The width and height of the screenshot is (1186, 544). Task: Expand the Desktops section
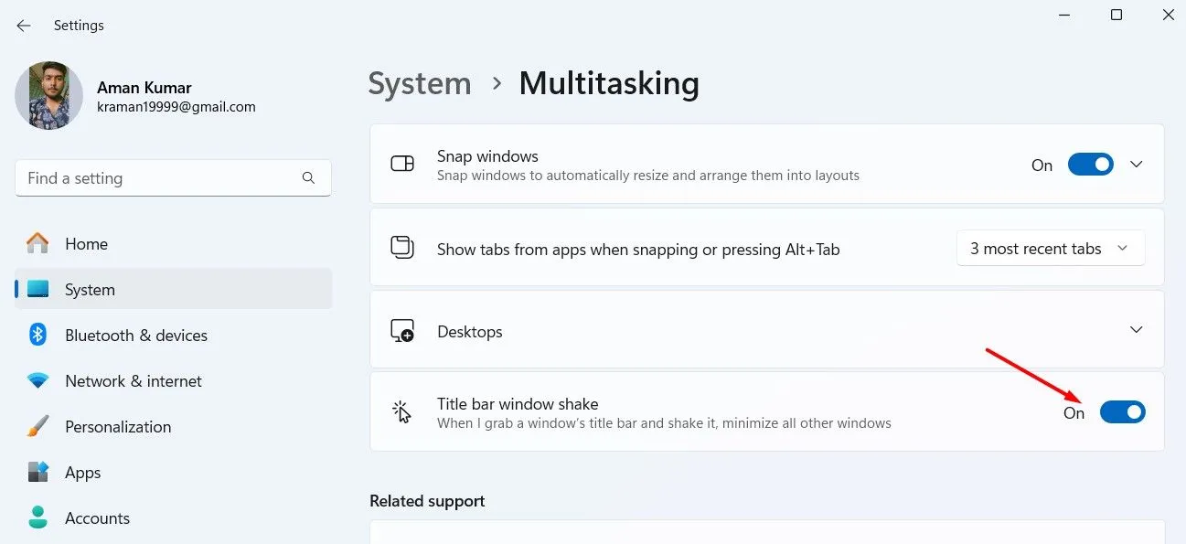1136,330
